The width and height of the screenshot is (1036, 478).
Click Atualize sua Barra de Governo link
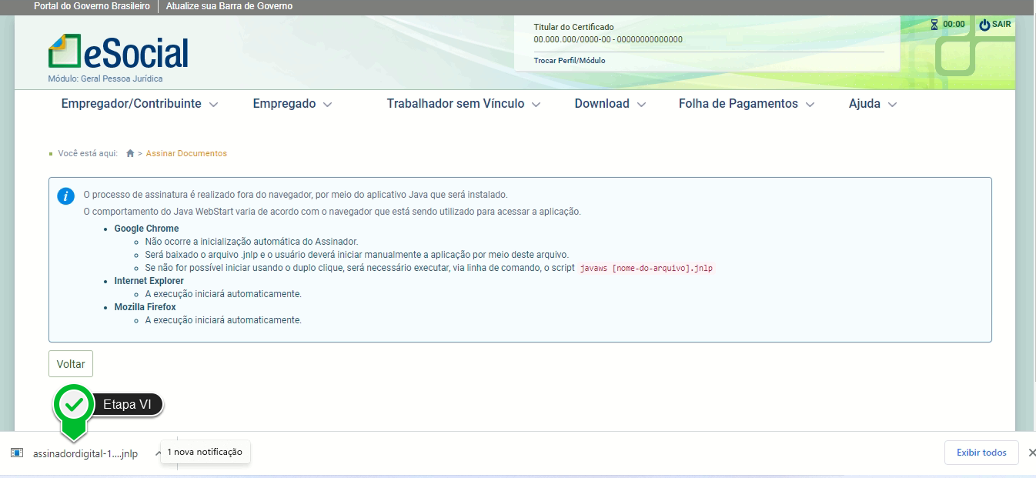click(x=229, y=6)
